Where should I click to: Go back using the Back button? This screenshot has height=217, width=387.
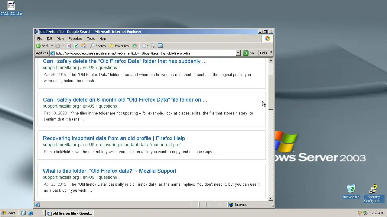coord(42,46)
